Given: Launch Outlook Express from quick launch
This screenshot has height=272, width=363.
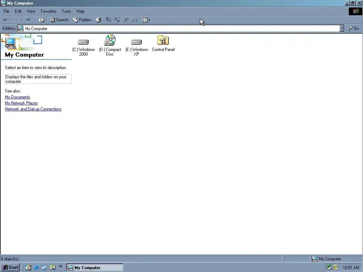Looking at the screenshot, I should 44,268.
